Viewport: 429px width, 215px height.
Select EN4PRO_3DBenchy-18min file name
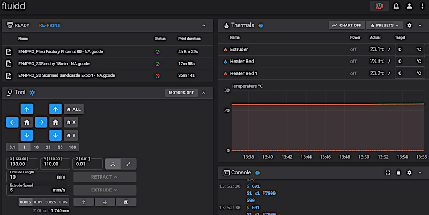pos(54,64)
